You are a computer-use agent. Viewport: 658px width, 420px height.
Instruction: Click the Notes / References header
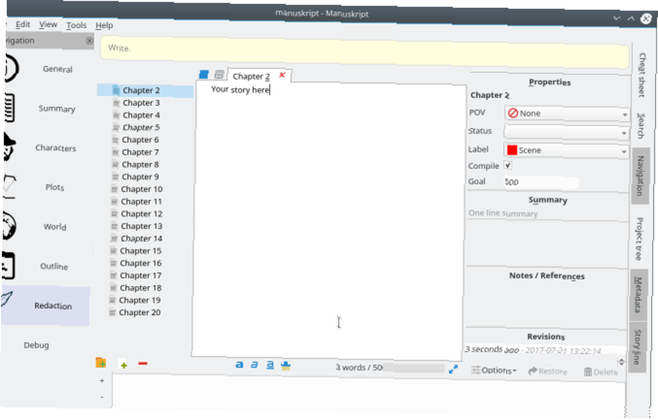click(547, 276)
